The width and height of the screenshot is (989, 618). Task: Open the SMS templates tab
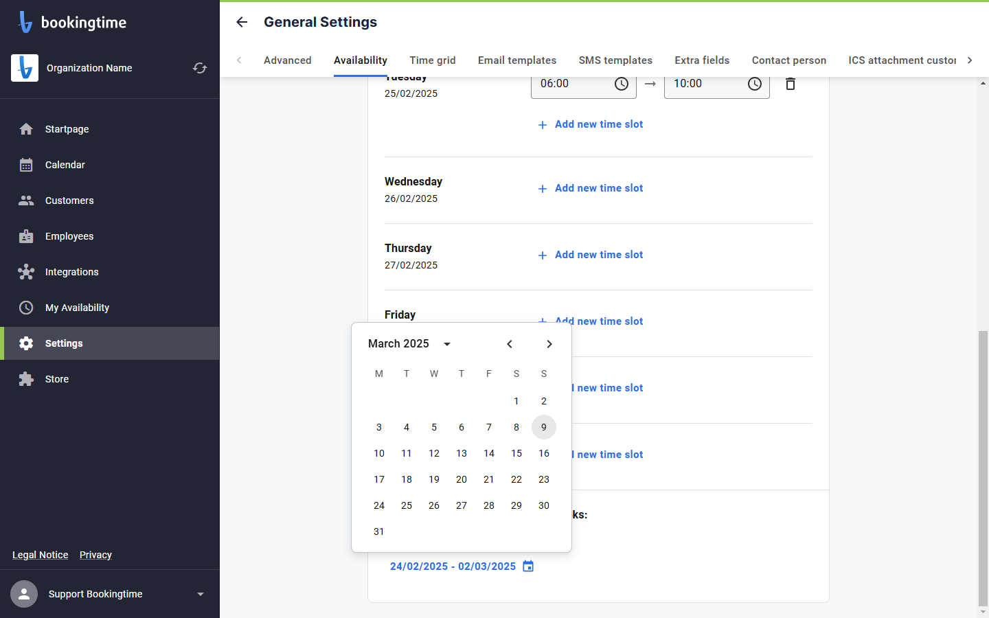tap(615, 60)
